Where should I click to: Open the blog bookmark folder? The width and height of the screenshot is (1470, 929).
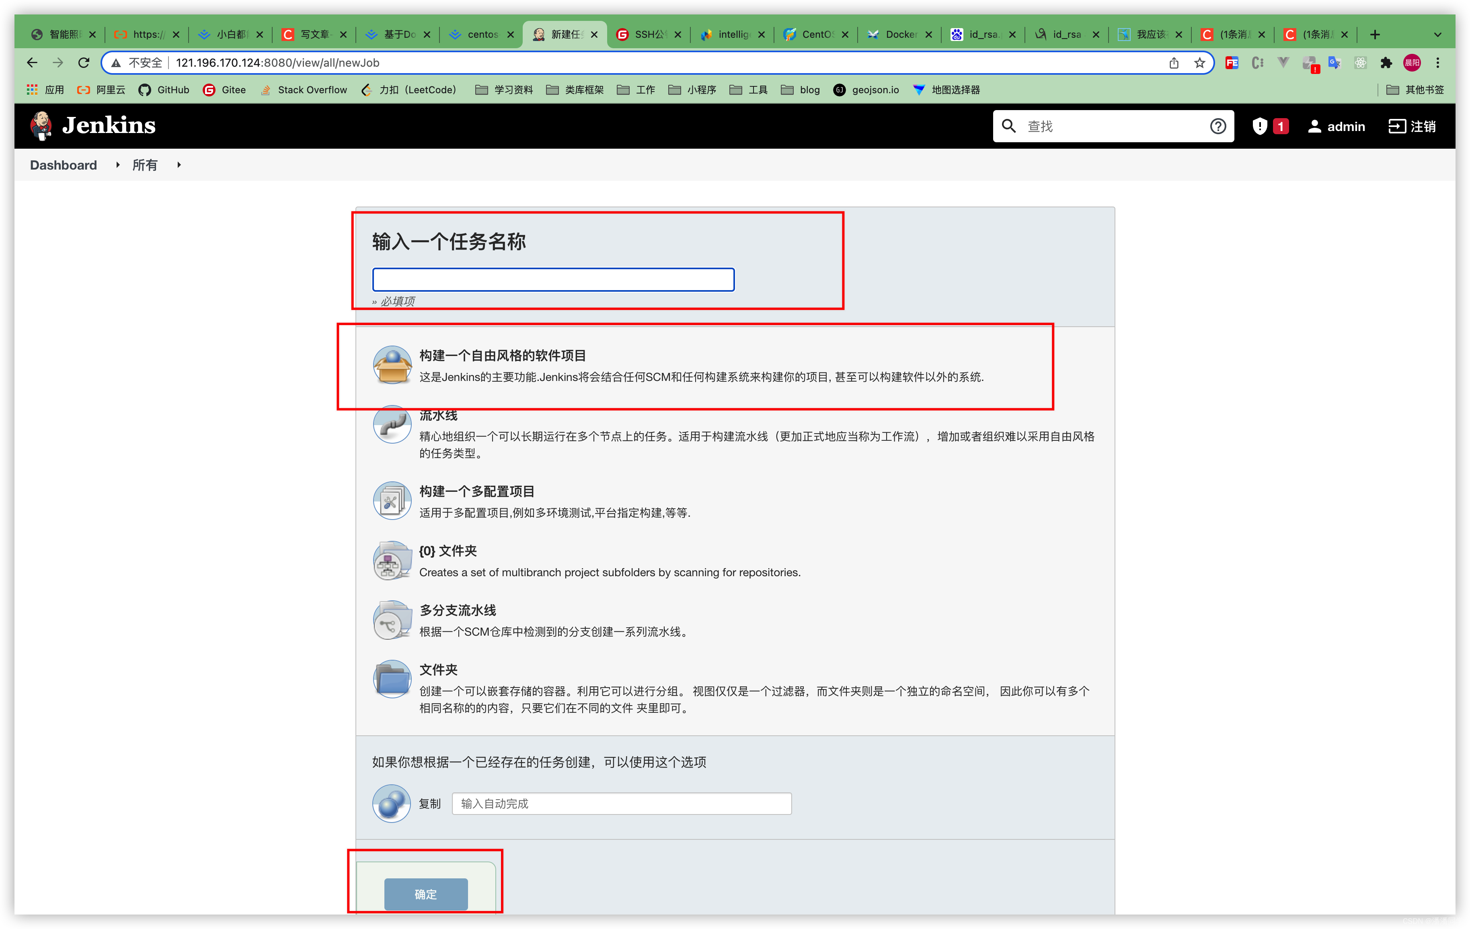[800, 90]
